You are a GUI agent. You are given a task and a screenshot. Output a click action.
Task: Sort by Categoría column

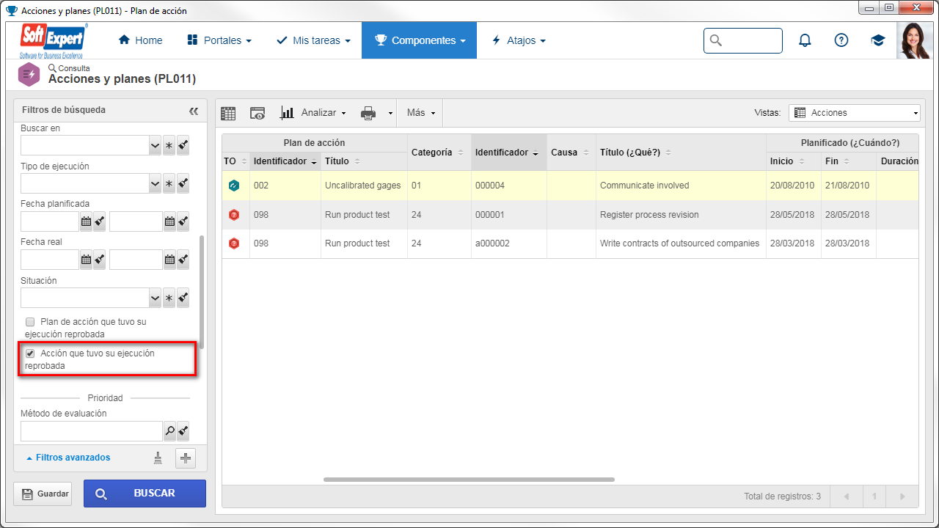(x=437, y=153)
